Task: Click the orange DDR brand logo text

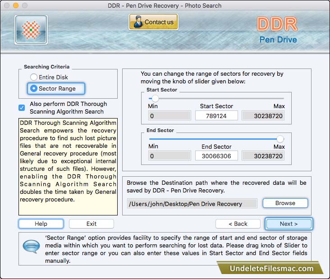Action: (x=277, y=24)
